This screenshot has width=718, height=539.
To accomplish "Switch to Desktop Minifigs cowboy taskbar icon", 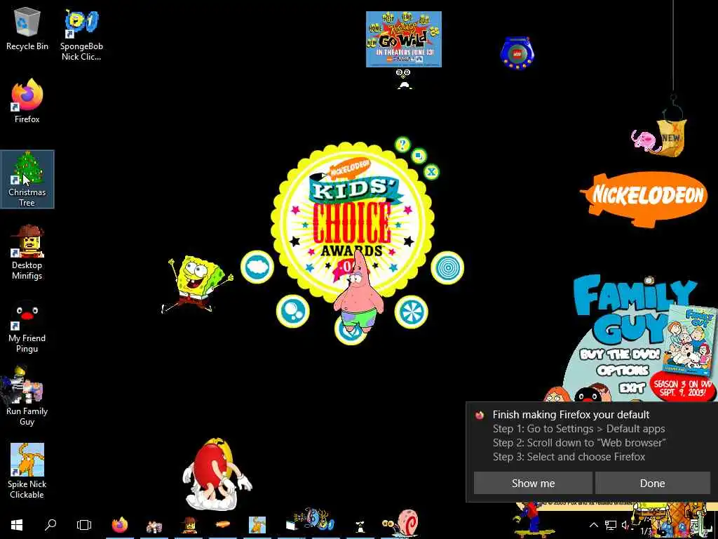I will (x=189, y=525).
